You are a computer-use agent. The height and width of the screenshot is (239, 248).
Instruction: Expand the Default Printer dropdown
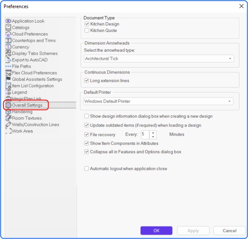[158, 101]
